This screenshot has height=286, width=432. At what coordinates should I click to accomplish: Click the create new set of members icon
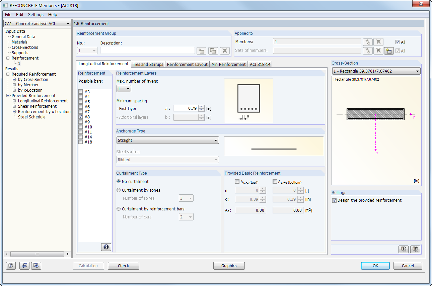click(389, 51)
